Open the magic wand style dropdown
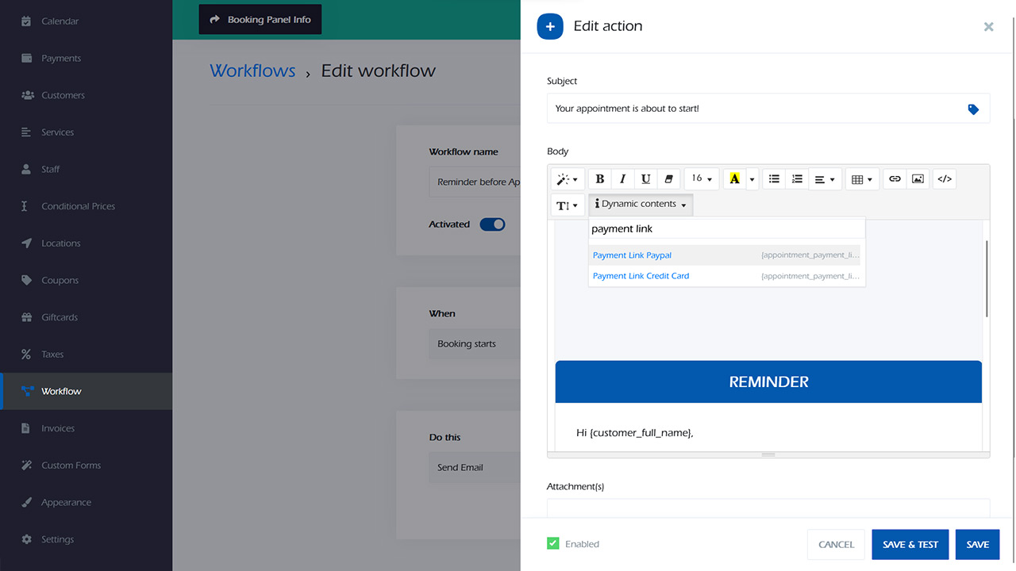This screenshot has height=571, width=1016. 568,179
